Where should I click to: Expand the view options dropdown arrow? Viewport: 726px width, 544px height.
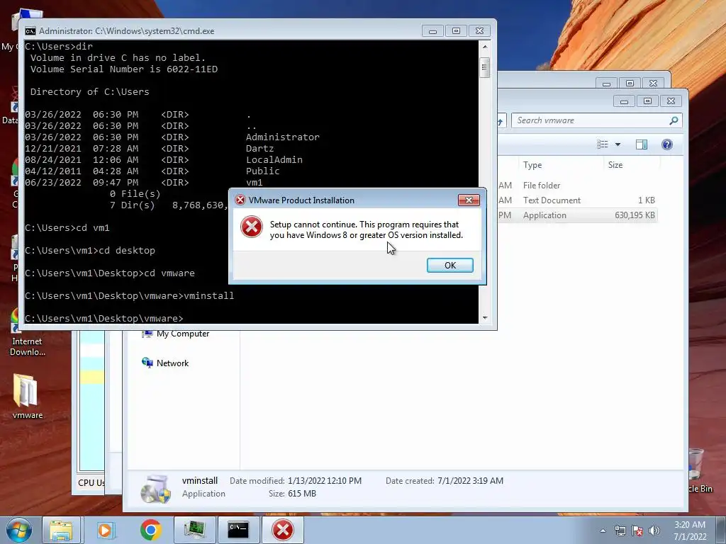tap(618, 144)
